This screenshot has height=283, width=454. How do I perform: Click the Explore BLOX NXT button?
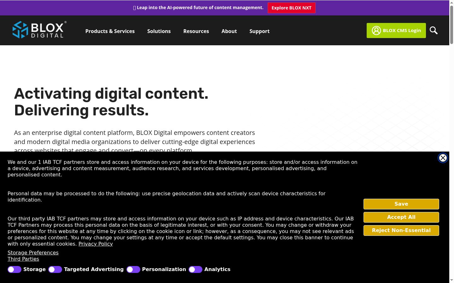pos(292,8)
